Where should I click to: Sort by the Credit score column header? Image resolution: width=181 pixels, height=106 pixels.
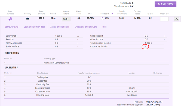79,12
